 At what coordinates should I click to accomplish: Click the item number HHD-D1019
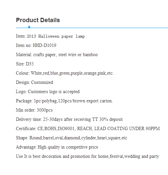click(x=44, y=46)
